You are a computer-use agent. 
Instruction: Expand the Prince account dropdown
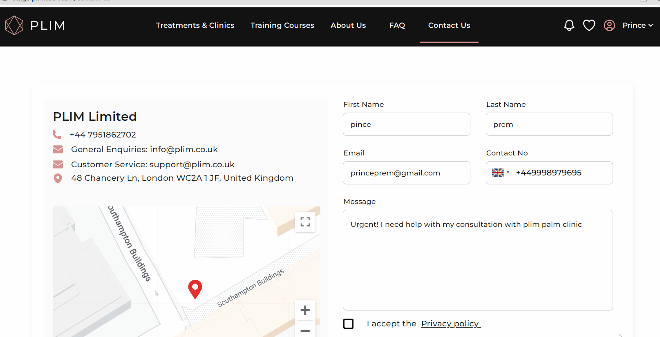click(x=638, y=25)
